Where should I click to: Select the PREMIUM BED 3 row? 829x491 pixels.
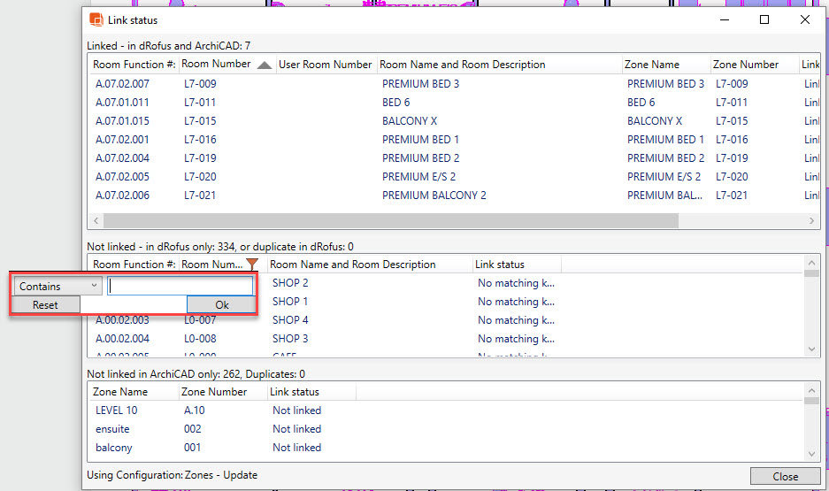coord(420,84)
